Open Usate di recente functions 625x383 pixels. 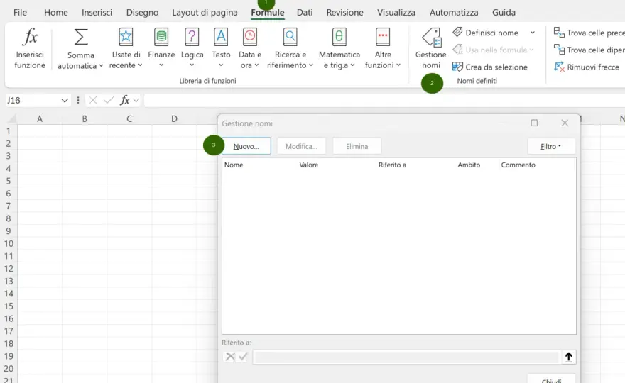126,48
